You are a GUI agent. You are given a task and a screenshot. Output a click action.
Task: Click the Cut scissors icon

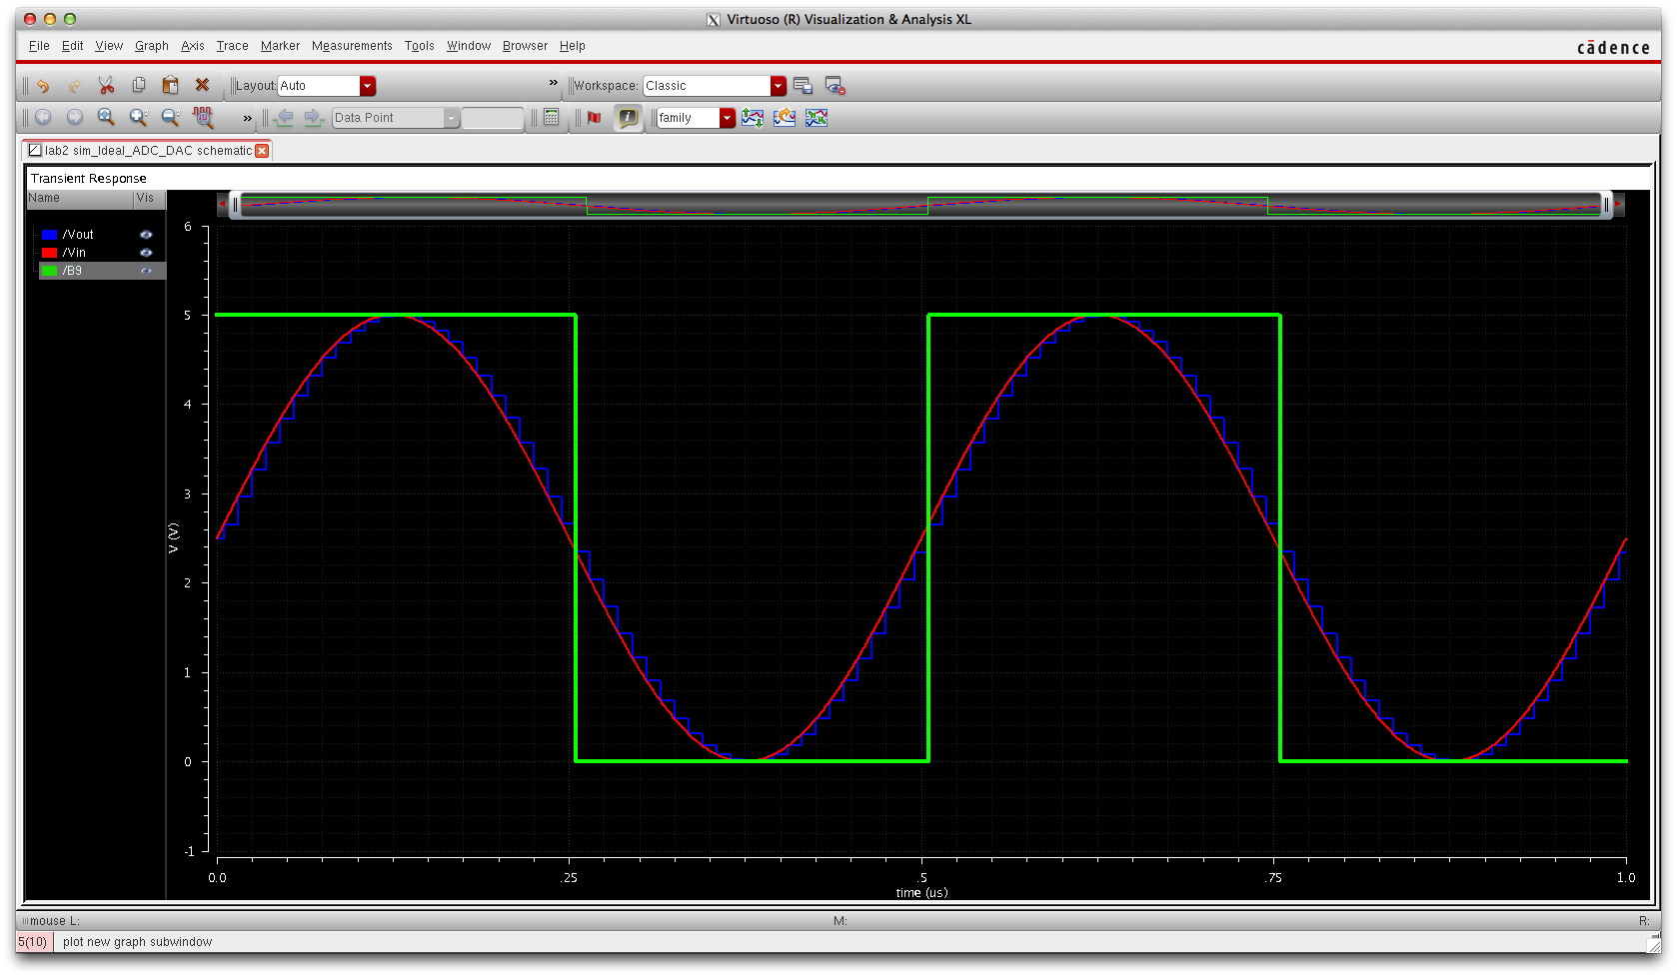pyautogui.click(x=106, y=86)
